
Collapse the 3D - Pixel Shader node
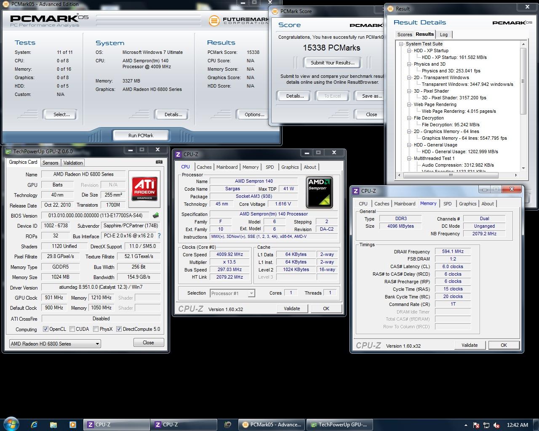pyautogui.click(x=409, y=91)
